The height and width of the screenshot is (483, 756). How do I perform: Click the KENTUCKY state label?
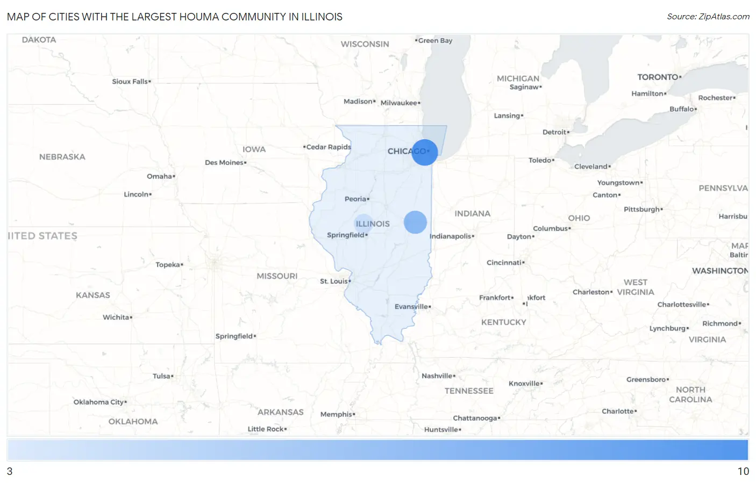point(503,322)
